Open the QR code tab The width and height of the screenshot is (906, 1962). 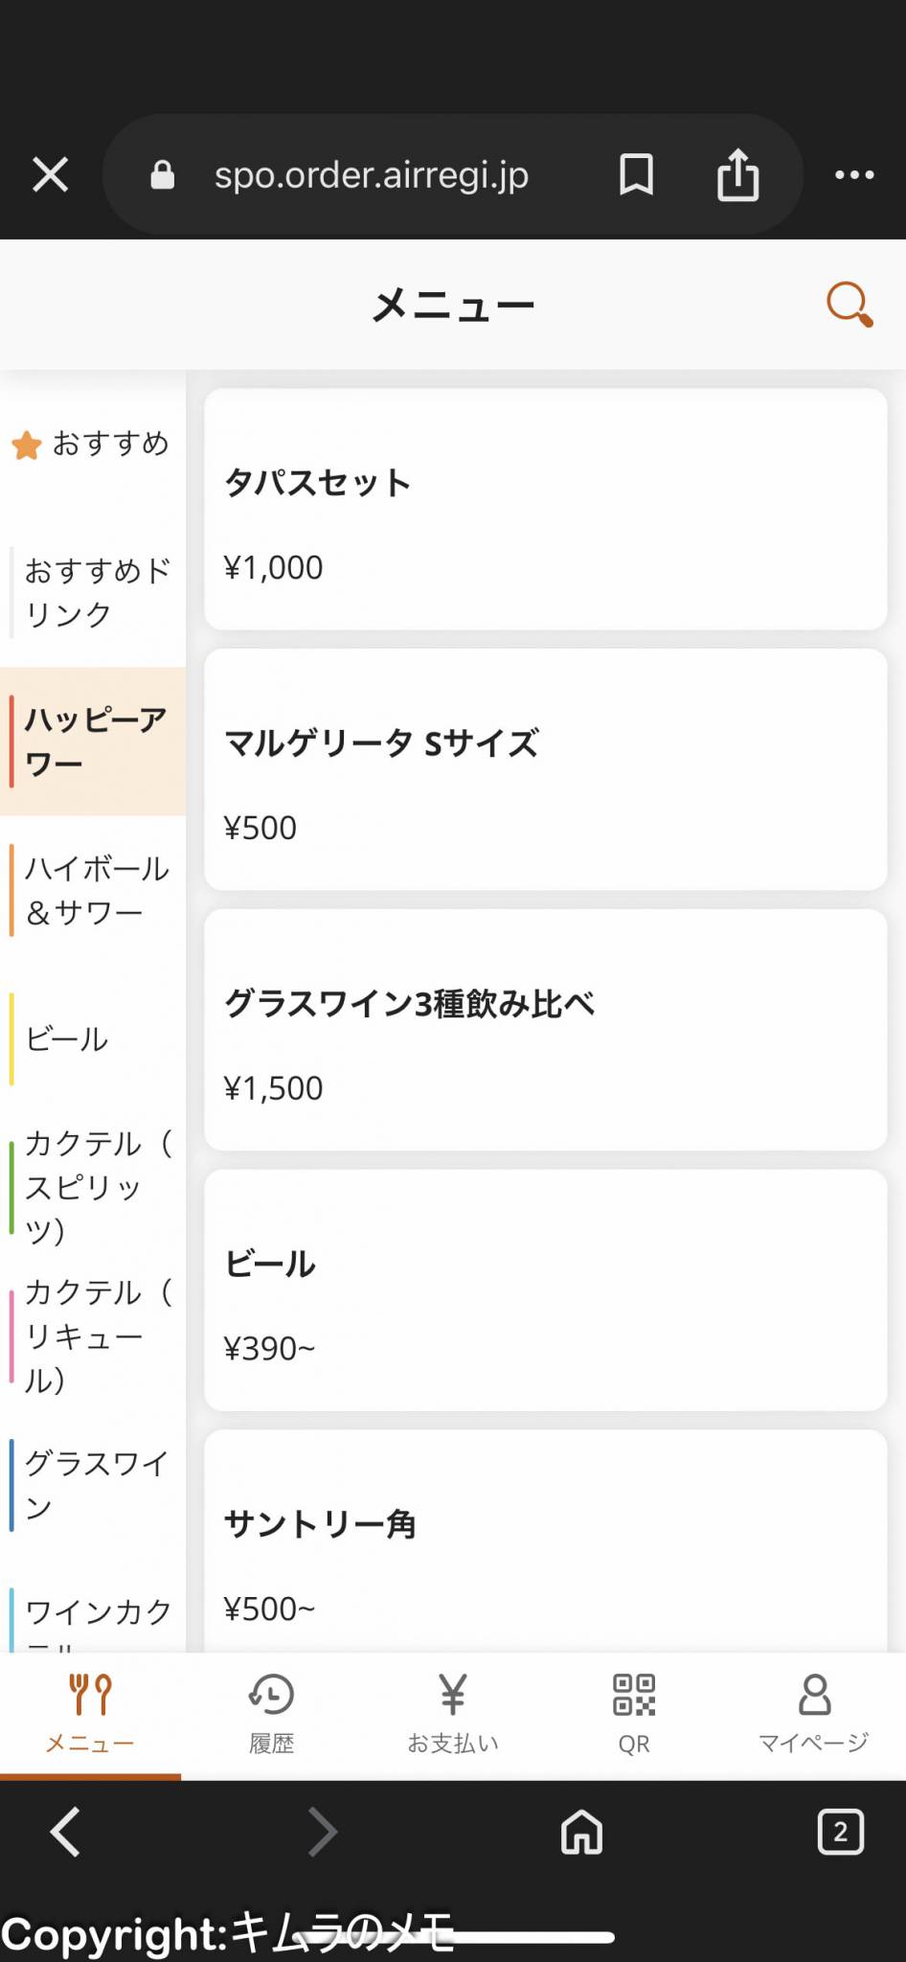(633, 1712)
